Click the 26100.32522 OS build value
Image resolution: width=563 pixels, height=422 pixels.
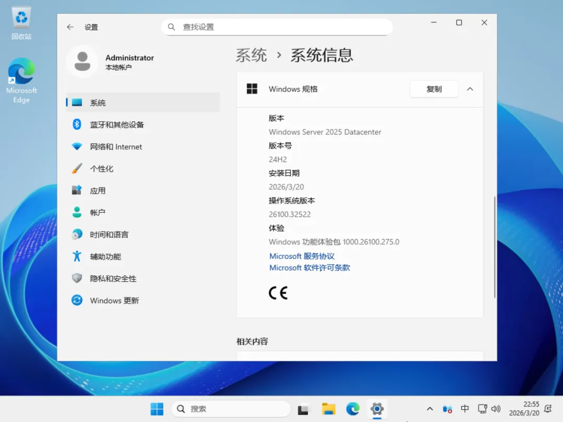click(x=290, y=214)
